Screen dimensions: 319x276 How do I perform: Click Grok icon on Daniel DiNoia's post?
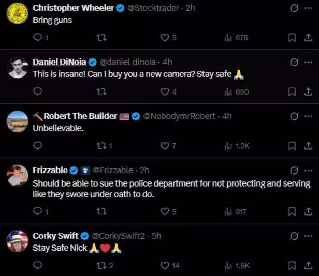point(294,62)
